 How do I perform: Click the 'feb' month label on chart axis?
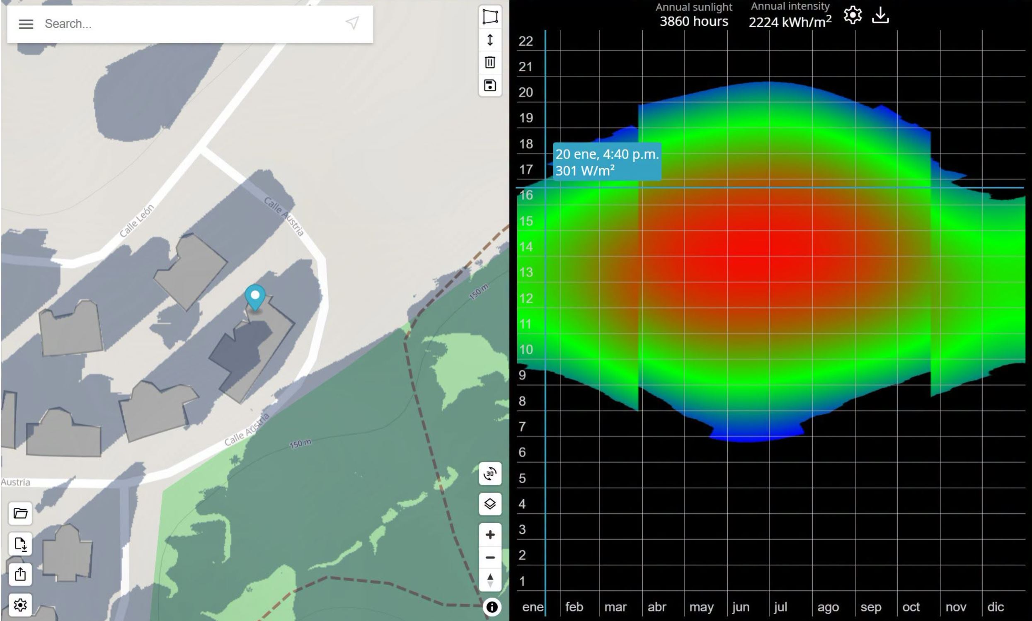point(574,607)
